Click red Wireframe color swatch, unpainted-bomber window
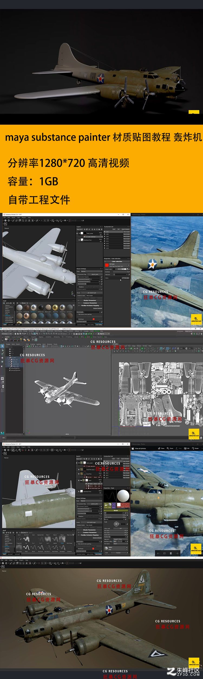203x679 pixels. click(x=94, y=319)
